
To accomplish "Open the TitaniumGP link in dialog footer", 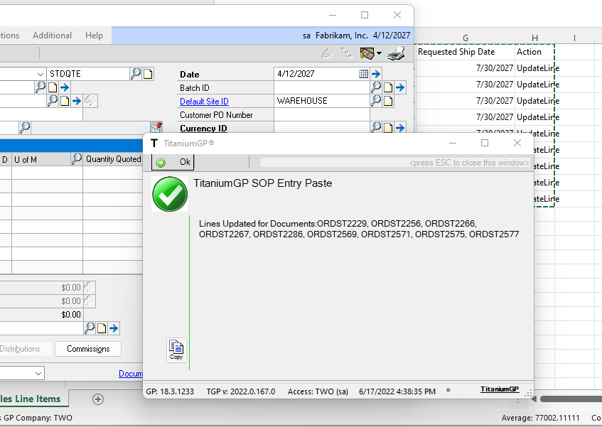I will tap(500, 389).
